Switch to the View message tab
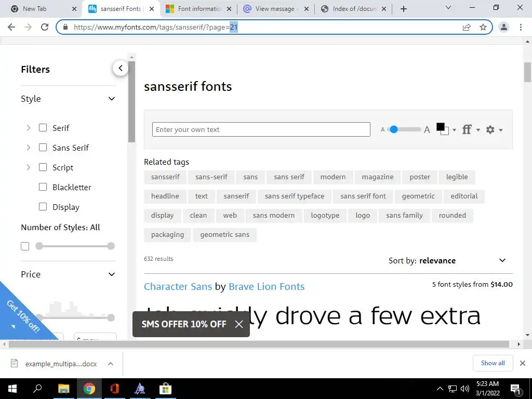The width and height of the screenshot is (532, 399). coord(276,9)
